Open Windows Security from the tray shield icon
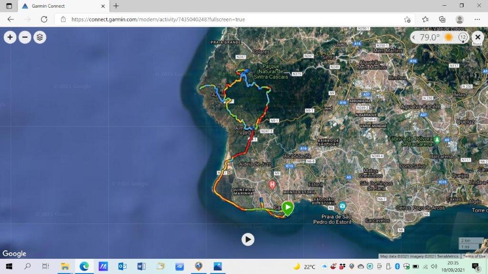This screenshot has width=488, height=274. (406, 266)
